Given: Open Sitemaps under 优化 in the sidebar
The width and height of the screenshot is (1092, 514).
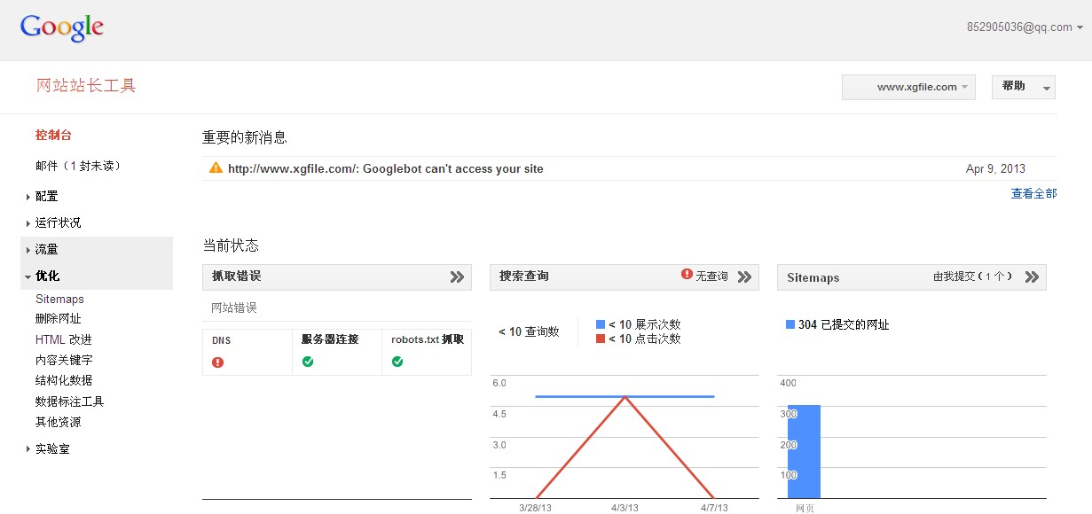Looking at the screenshot, I should [59, 300].
